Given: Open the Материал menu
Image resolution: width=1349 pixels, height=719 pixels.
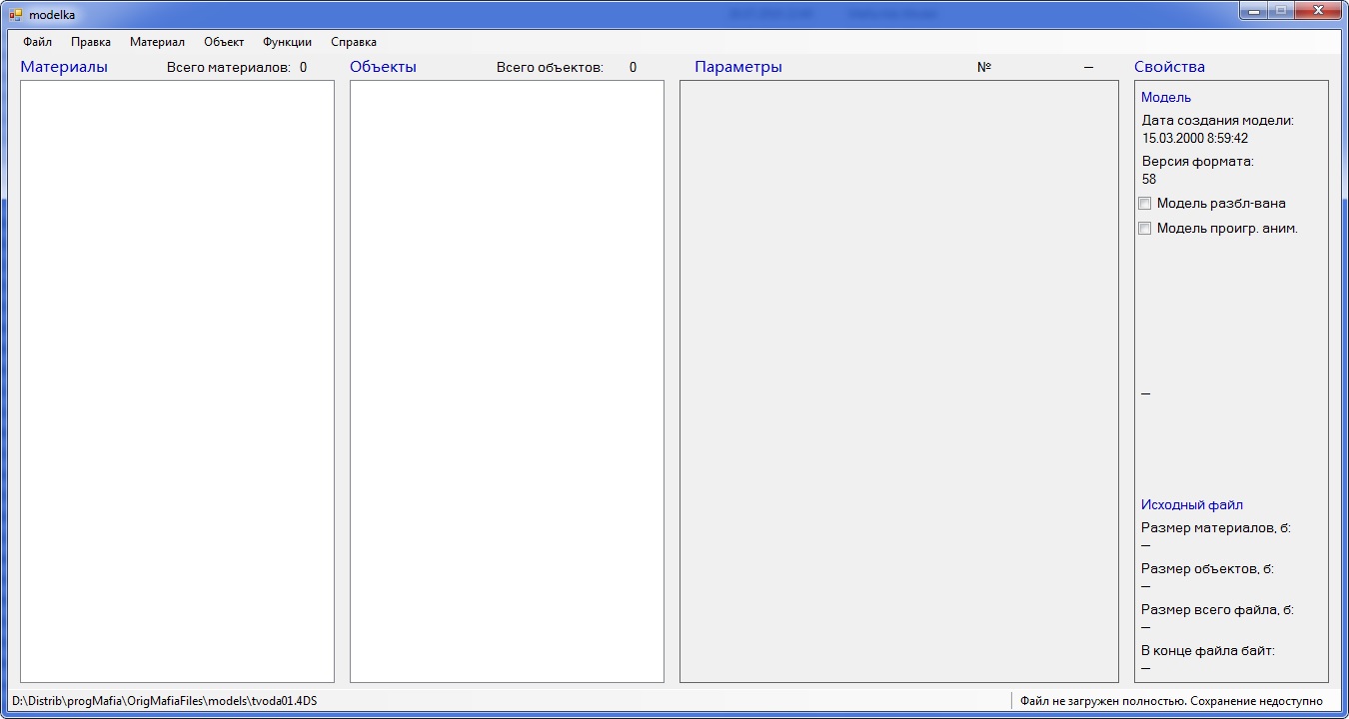Looking at the screenshot, I should (157, 42).
